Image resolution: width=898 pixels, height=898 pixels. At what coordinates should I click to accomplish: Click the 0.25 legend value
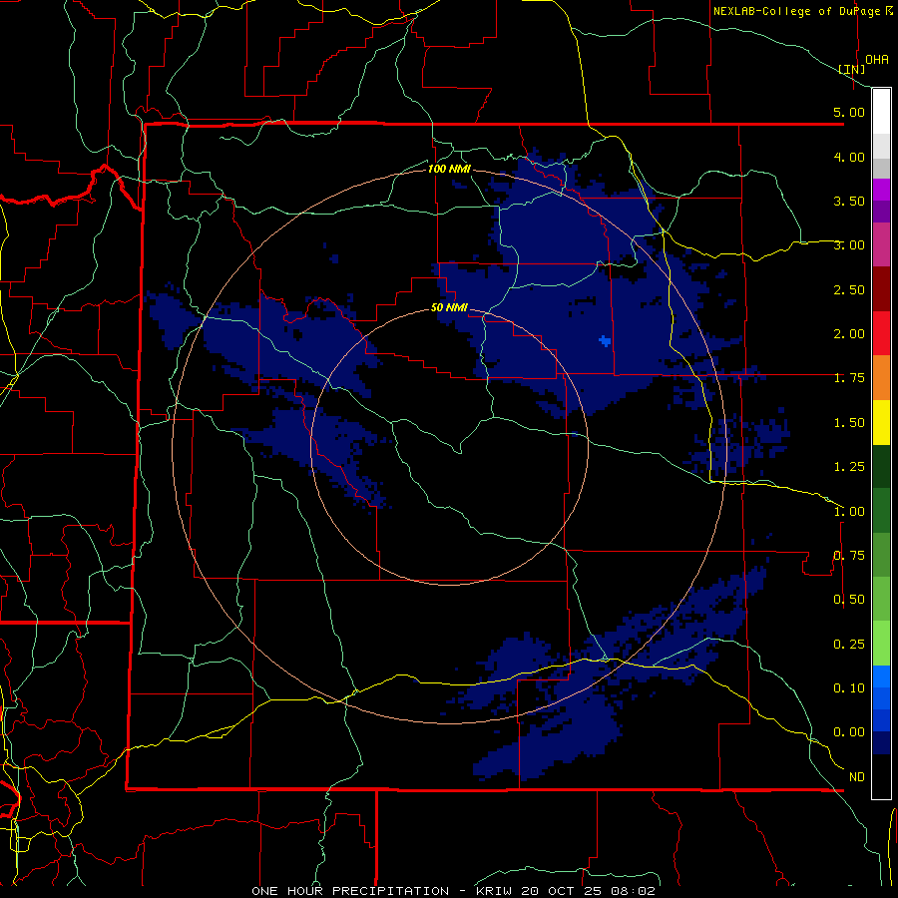[849, 645]
